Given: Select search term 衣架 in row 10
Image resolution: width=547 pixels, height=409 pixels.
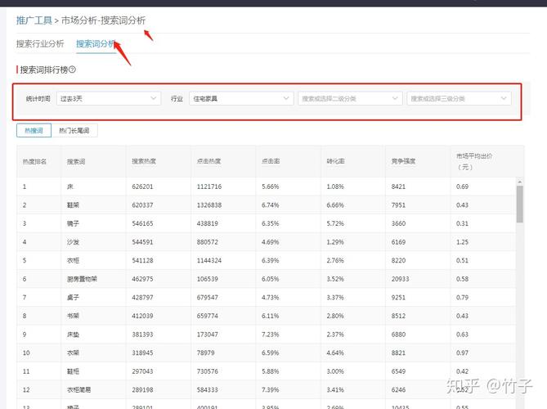Looking at the screenshot, I should tap(73, 353).
